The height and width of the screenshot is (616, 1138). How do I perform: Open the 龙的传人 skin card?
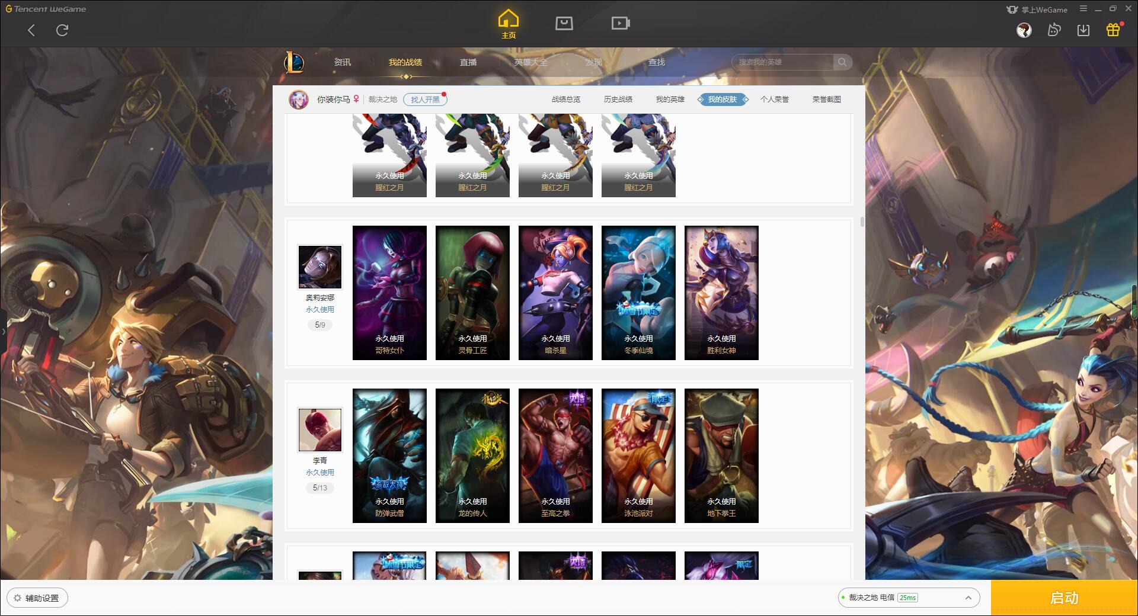[472, 455]
